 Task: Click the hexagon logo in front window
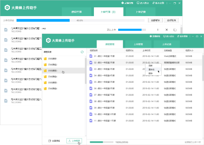click(48, 40)
